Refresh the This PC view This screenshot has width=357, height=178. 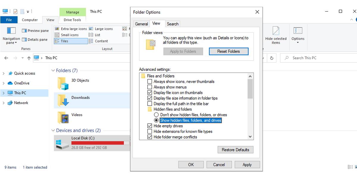click(272, 58)
